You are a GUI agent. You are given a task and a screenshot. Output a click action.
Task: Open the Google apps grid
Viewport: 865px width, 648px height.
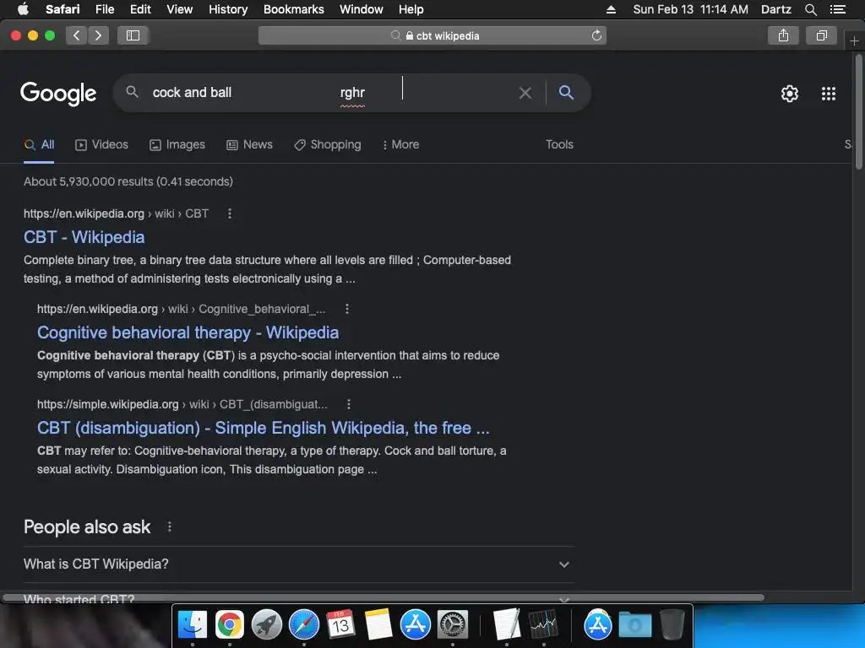pyautogui.click(x=829, y=94)
